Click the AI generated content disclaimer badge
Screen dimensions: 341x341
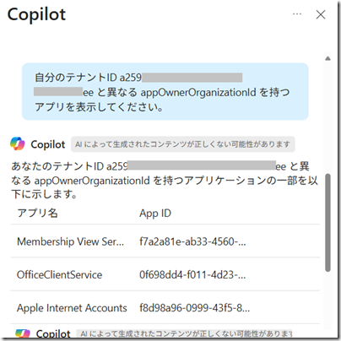click(182, 144)
